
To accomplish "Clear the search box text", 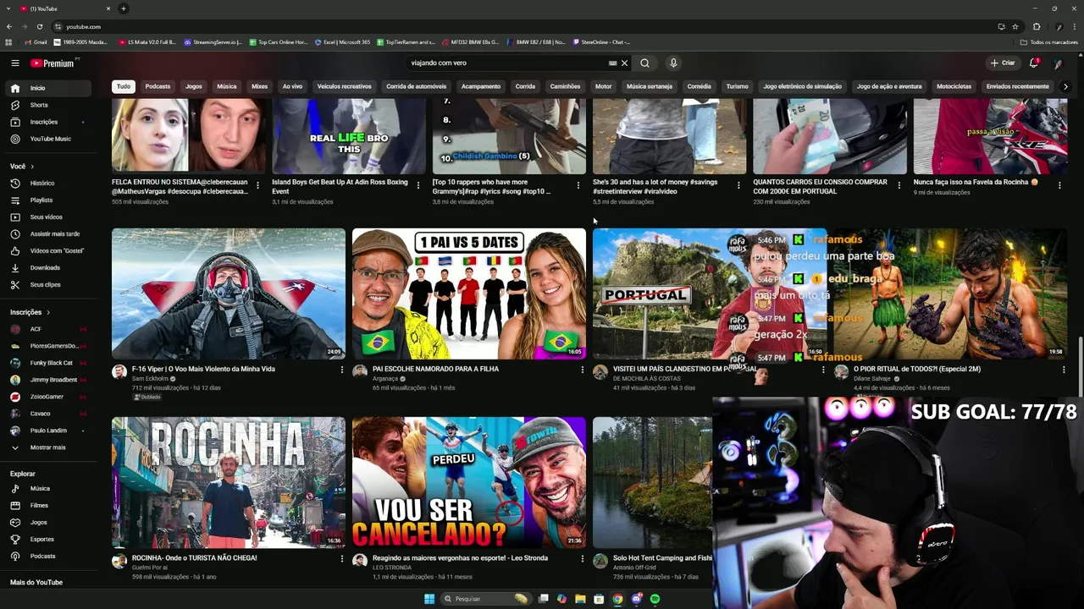I will (625, 63).
